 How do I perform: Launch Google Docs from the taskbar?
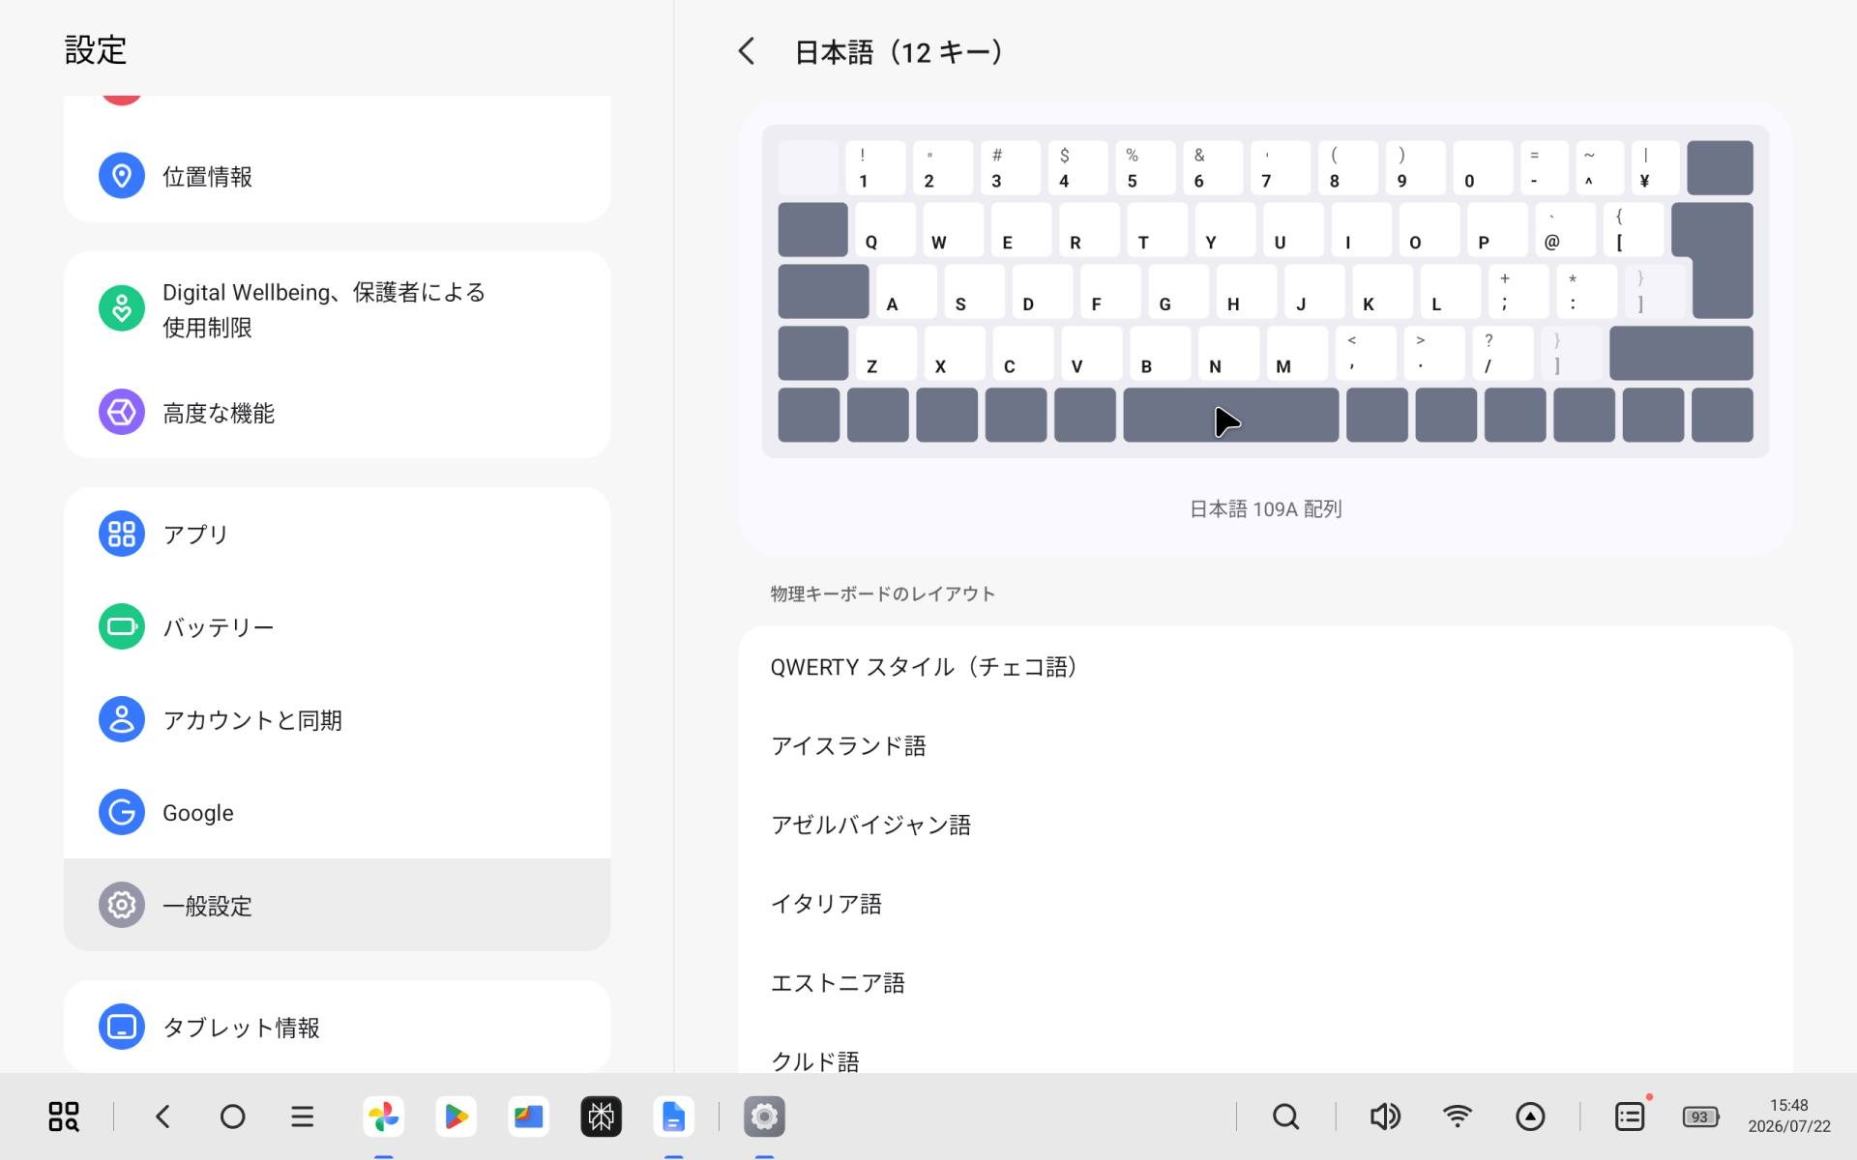point(673,1116)
